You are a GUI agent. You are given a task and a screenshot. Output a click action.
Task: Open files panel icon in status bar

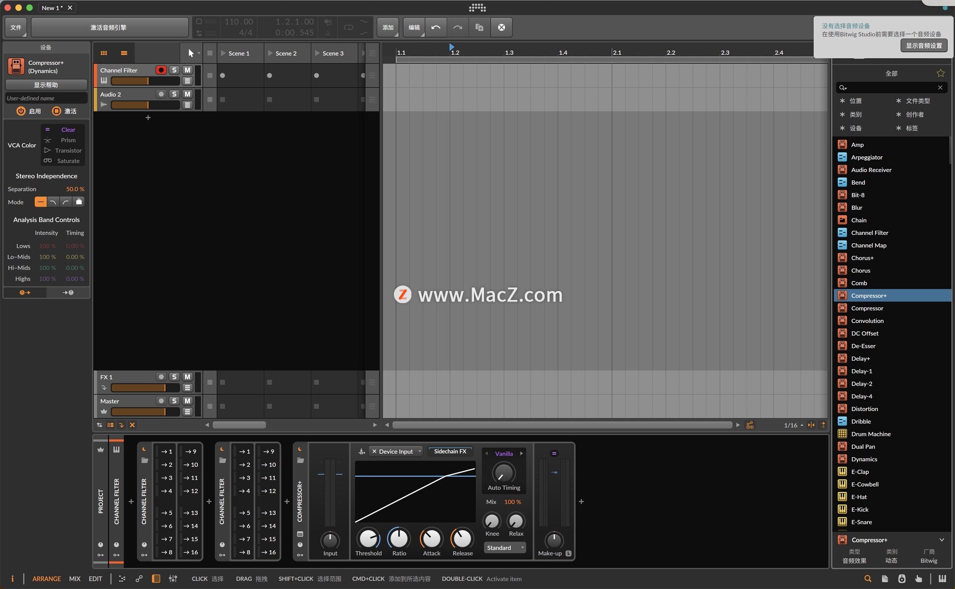point(885,579)
